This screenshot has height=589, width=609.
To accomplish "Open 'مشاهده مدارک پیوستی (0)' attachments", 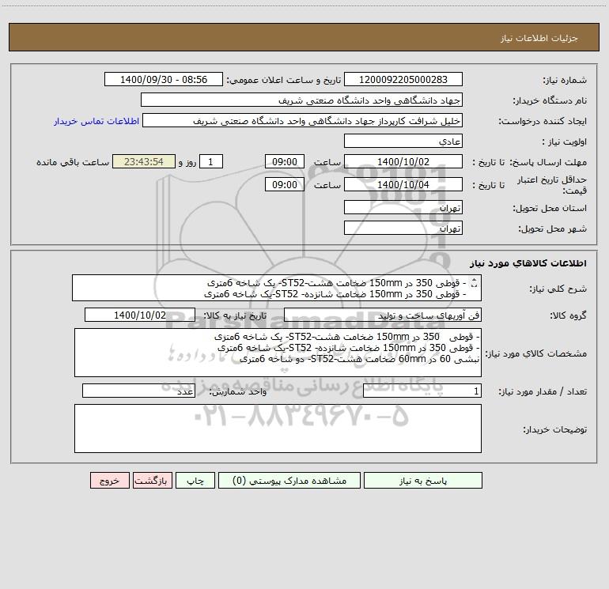I will click(289, 481).
